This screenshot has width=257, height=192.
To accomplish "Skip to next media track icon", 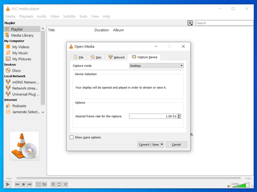I will coord(29,184).
